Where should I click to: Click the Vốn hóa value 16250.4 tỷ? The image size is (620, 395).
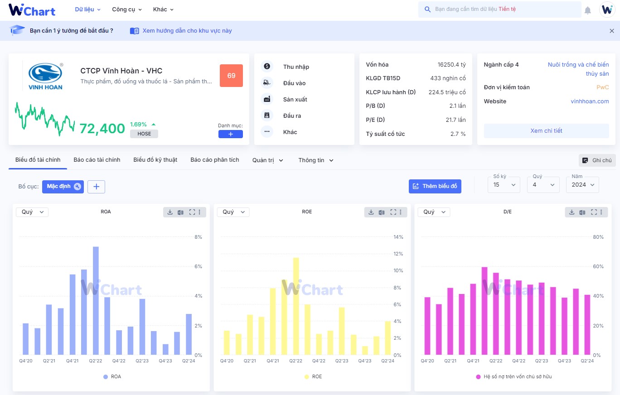click(x=451, y=65)
